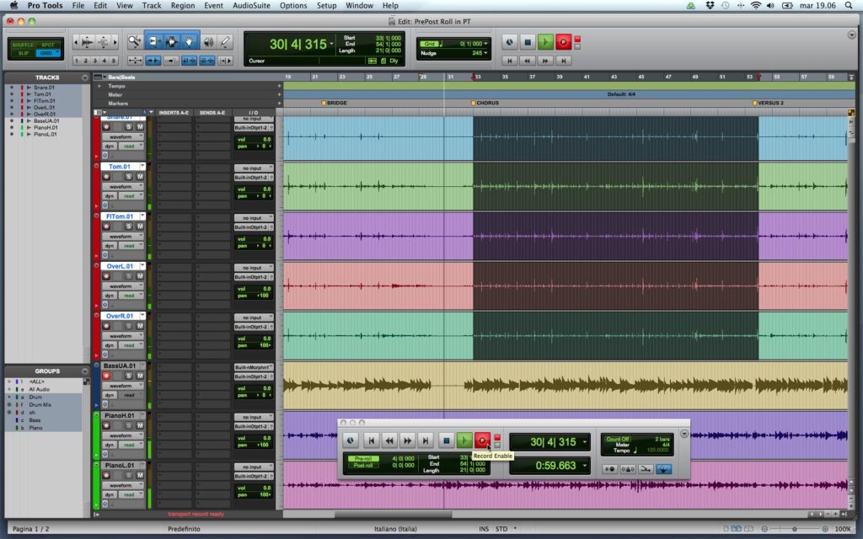
Task: Open Tom.01 track view waveform selector
Action: click(123, 186)
